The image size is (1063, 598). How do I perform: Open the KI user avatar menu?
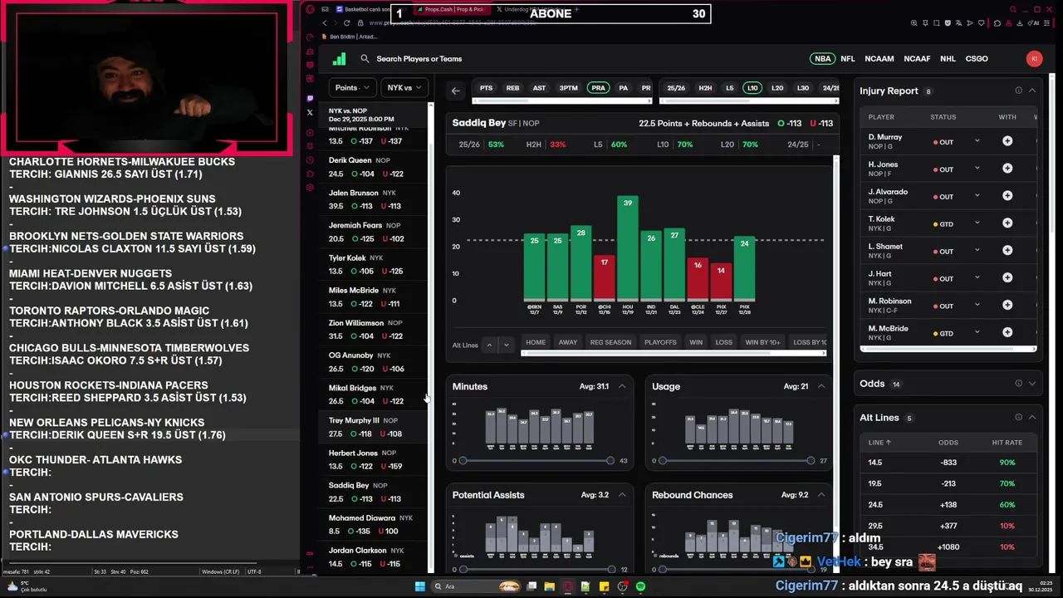pyautogui.click(x=1034, y=59)
